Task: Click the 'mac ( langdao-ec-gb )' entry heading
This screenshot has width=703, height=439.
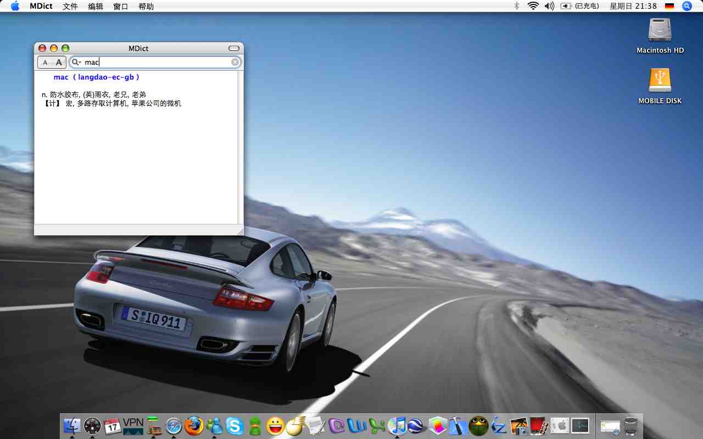Action: point(97,77)
